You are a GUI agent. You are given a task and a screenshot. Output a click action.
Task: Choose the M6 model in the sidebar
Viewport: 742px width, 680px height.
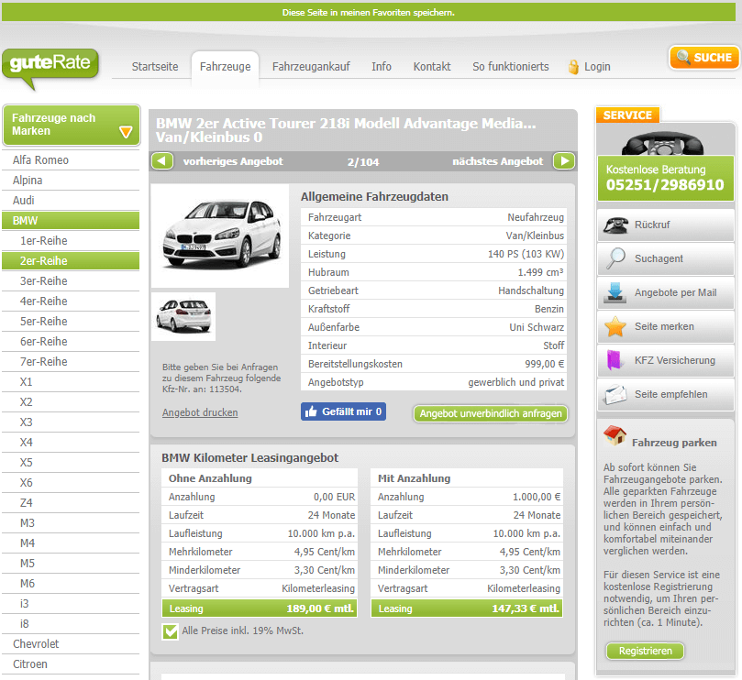[71, 584]
